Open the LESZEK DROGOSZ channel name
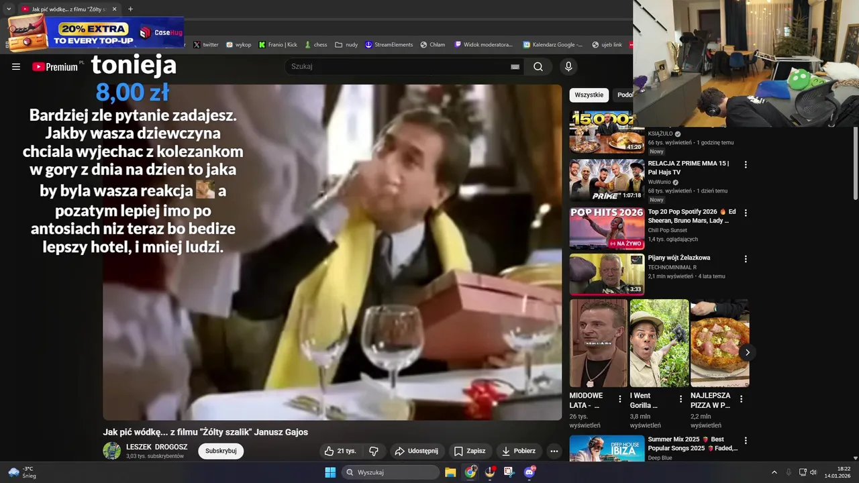The width and height of the screenshot is (859, 483). coord(156,447)
